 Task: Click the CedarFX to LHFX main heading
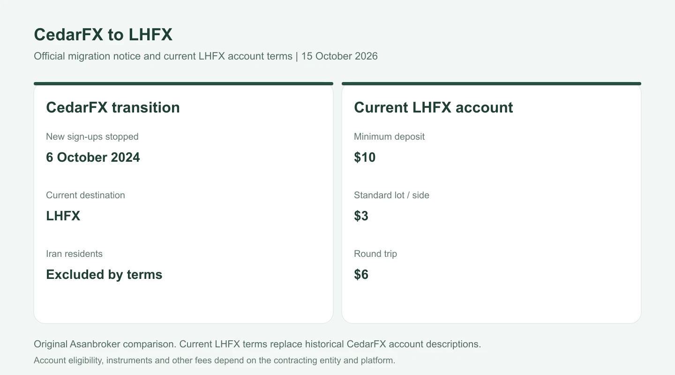103,35
